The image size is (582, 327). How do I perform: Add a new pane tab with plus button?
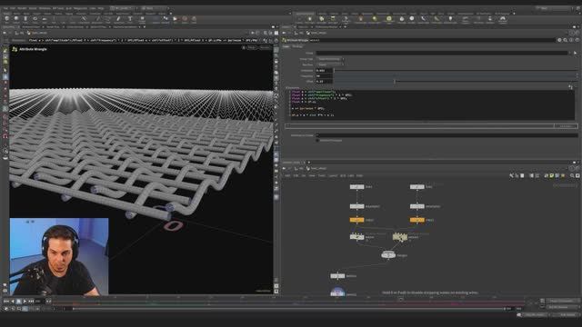coord(145,27)
